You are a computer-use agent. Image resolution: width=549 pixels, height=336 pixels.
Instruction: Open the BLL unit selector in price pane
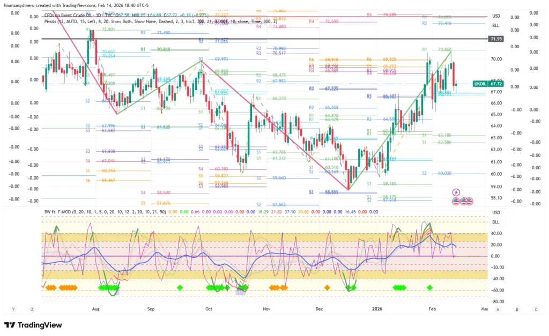coord(495,25)
